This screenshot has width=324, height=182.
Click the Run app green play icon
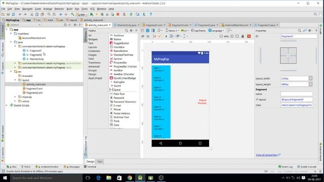click(92, 15)
